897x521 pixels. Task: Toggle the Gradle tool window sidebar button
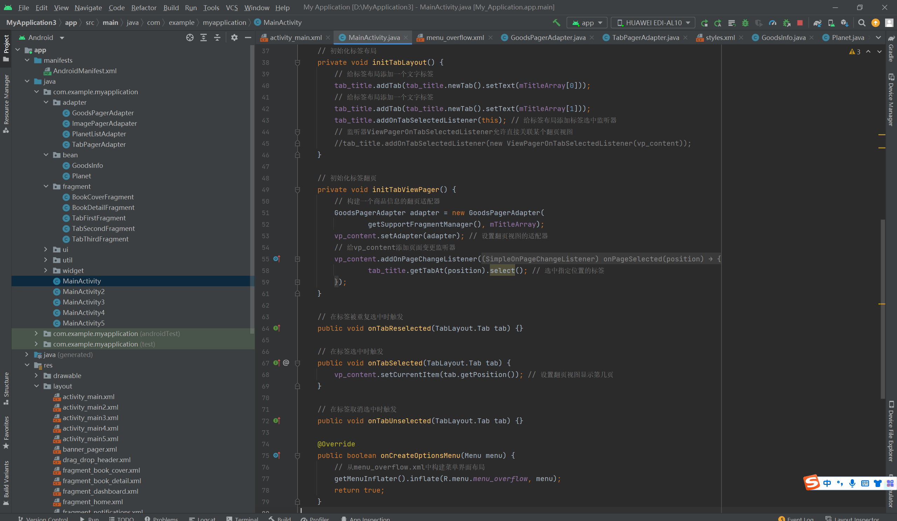coord(891,49)
